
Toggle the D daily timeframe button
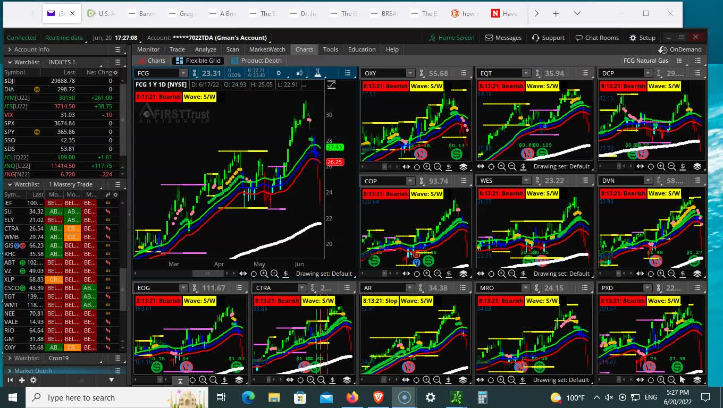(x=279, y=73)
